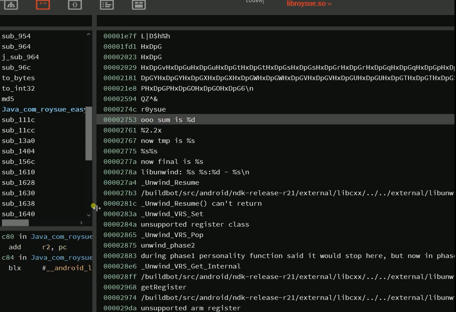
Task: Select the '_Unwind_VRS_Set' string
Action: (275, 214)
